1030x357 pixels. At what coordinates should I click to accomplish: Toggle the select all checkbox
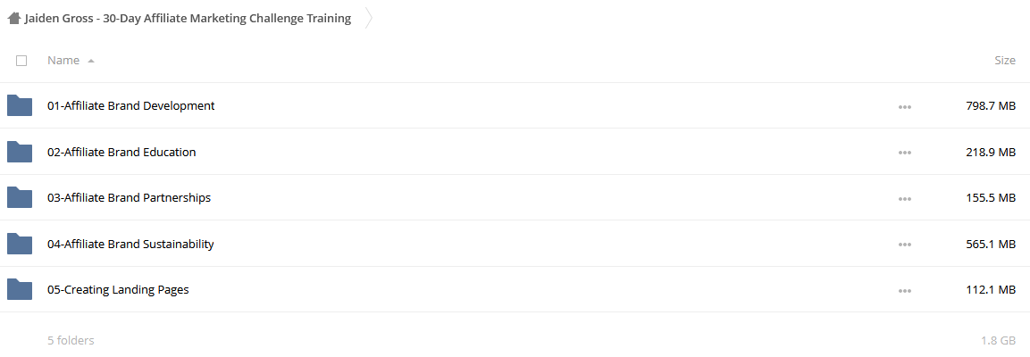coord(21,61)
